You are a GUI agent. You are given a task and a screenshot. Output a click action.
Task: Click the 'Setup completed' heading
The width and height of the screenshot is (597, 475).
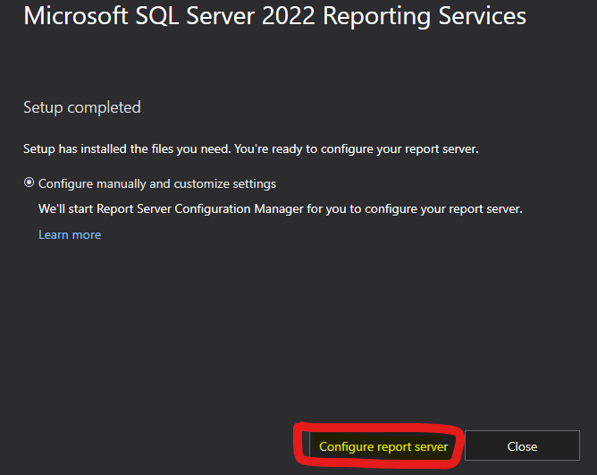[82, 107]
